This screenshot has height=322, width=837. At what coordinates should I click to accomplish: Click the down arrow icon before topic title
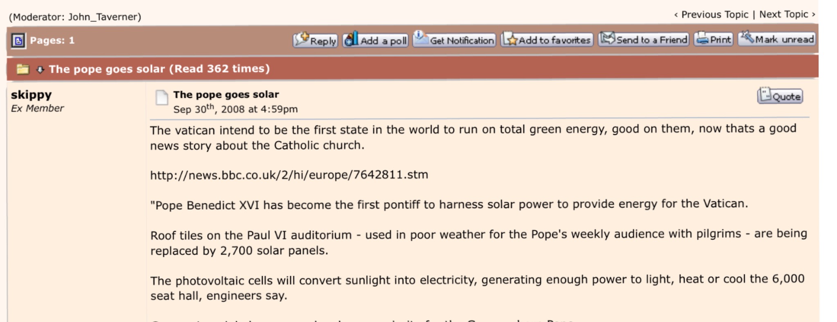pos(40,69)
